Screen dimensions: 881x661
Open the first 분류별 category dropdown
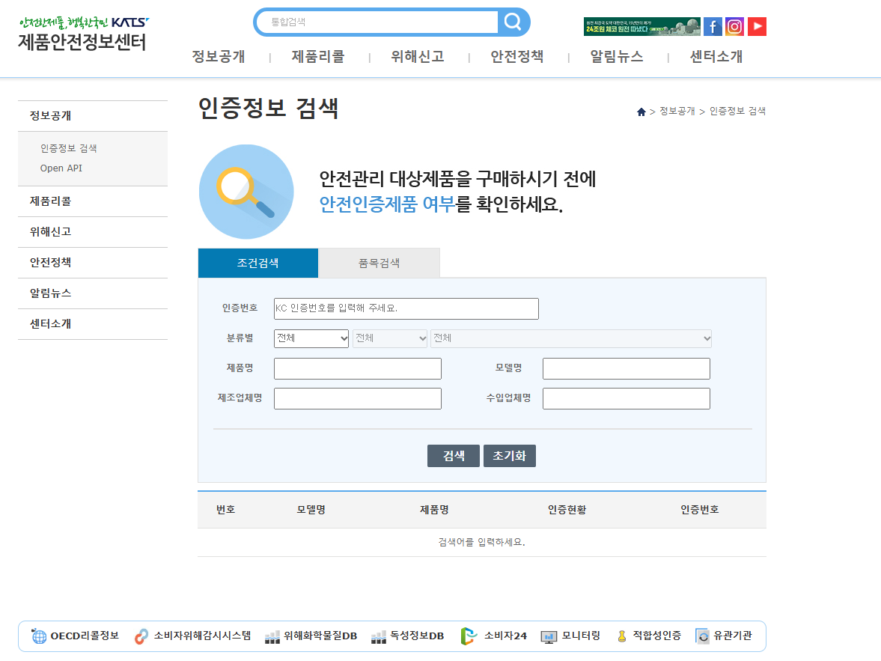click(x=311, y=338)
